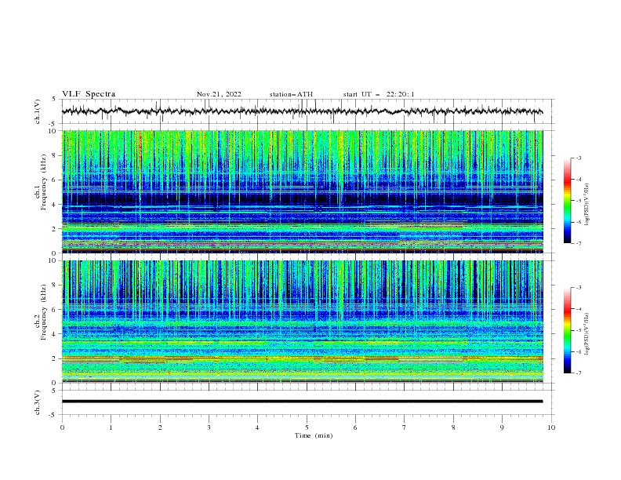Click the 'station=ATH' label

[291, 94]
